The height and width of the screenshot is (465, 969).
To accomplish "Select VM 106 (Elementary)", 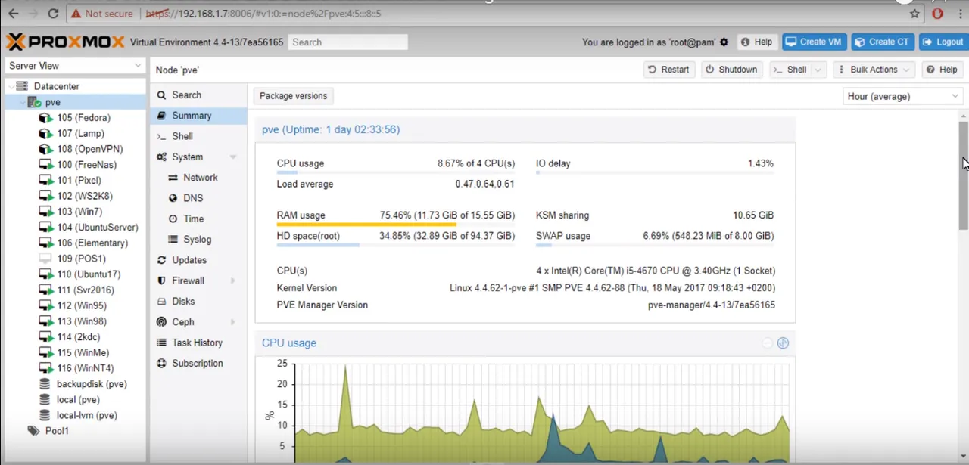I will [92, 243].
